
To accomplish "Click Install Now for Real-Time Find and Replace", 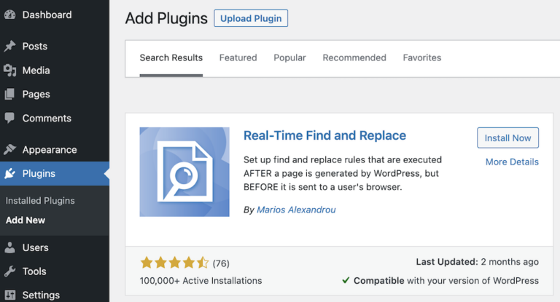I will [x=507, y=138].
